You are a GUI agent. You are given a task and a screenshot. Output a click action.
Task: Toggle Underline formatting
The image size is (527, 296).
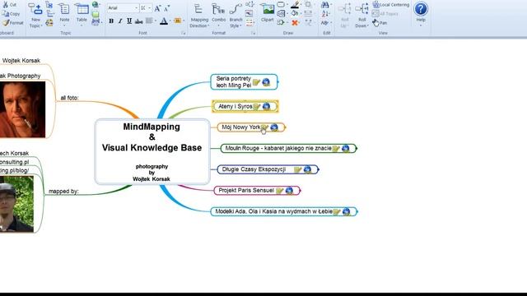coord(129,21)
